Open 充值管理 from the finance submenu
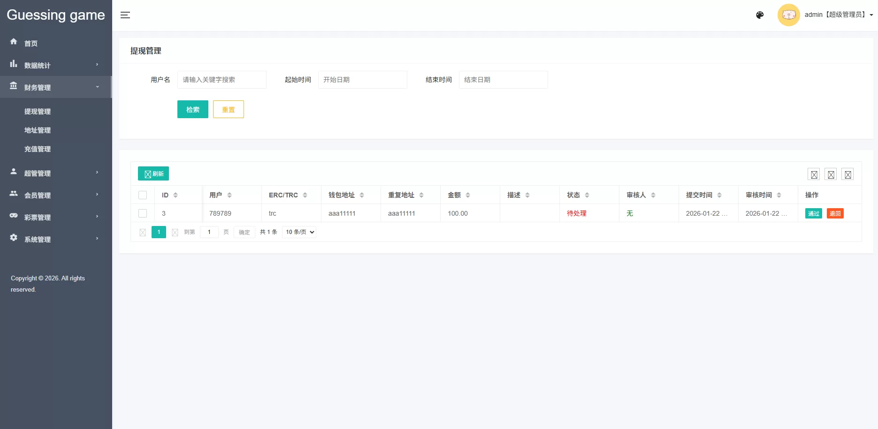 [38, 149]
